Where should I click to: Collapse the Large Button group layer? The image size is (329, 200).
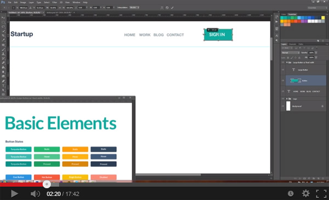coord(287,62)
